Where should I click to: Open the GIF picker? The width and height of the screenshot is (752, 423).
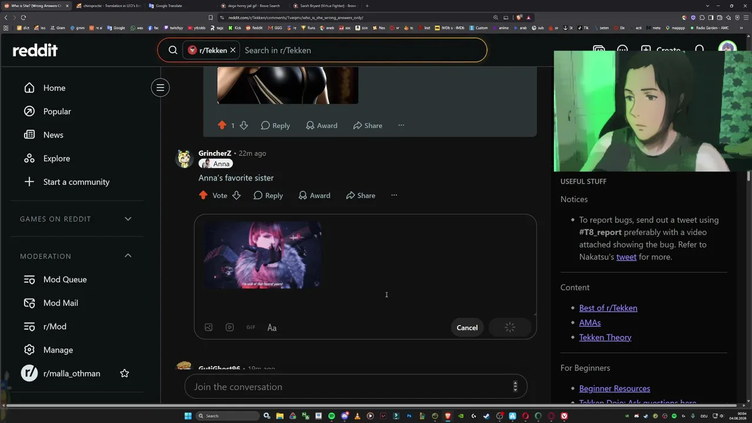click(x=251, y=328)
